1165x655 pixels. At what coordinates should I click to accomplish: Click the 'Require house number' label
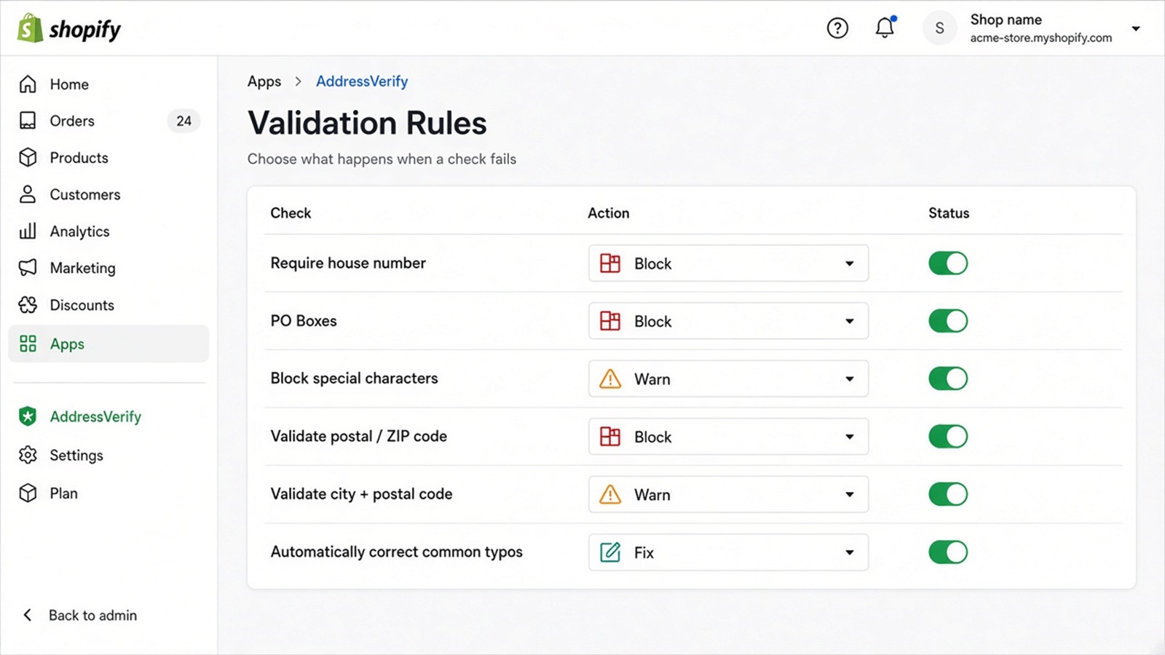pos(348,263)
